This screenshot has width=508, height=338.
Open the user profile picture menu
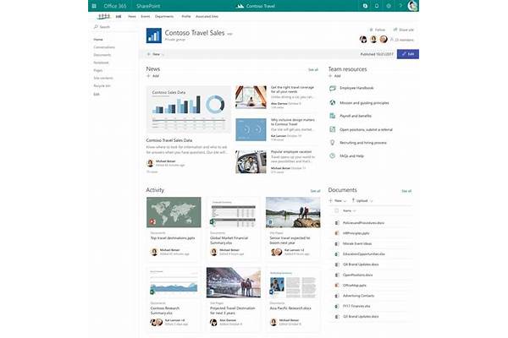tap(413, 6)
